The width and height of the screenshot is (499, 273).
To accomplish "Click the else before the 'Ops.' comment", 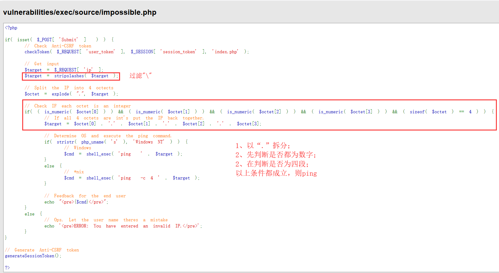I will click(30, 214).
